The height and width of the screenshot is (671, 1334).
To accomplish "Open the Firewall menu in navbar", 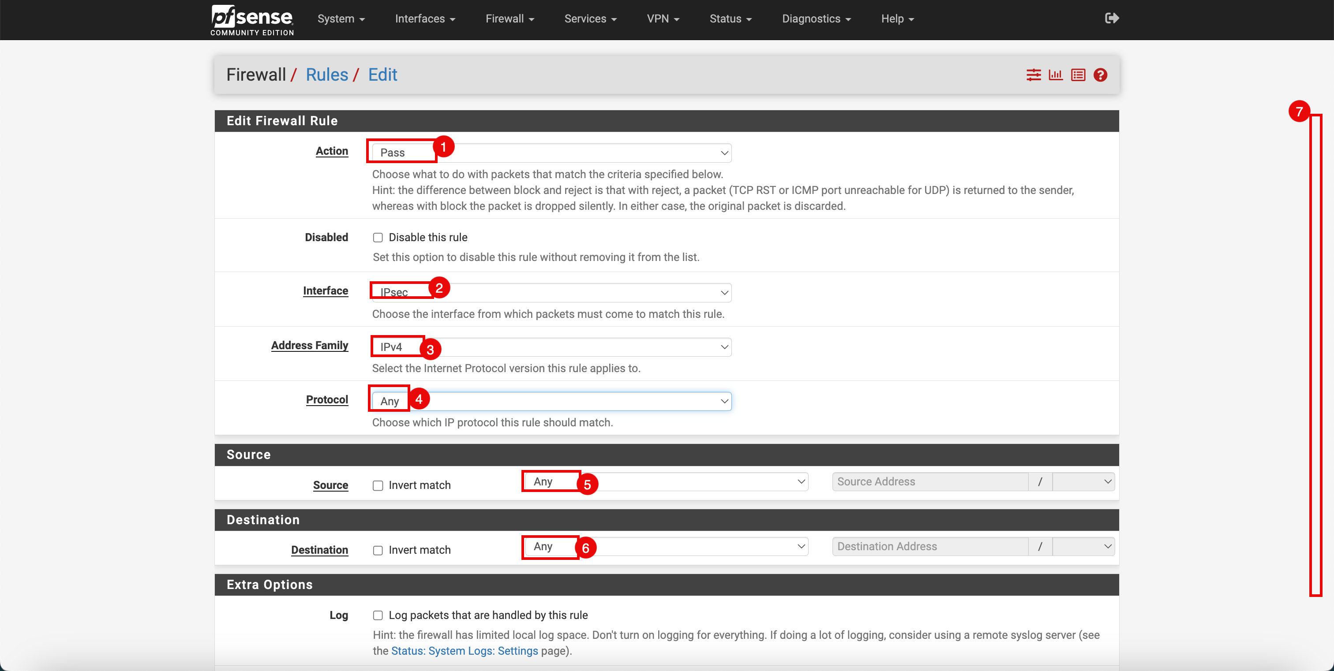I will [x=510, y=19].
